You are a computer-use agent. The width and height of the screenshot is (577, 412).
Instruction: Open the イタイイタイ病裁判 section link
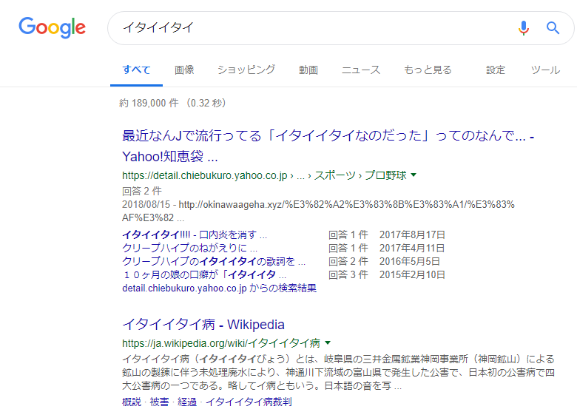pos(249,402)
